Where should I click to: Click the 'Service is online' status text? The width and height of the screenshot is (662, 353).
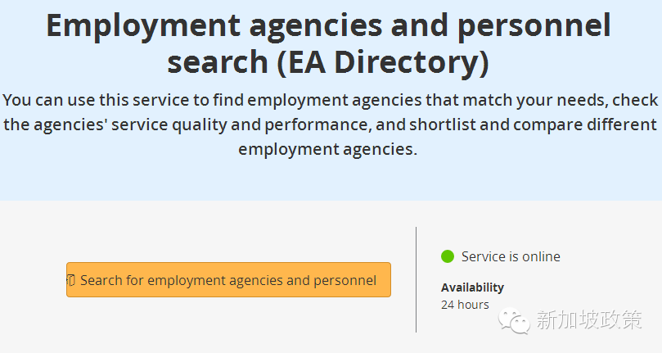point(511,256)
